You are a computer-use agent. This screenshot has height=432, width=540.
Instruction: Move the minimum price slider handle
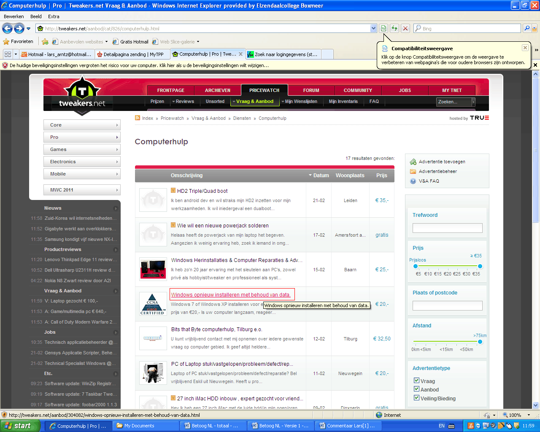(416, 266)
